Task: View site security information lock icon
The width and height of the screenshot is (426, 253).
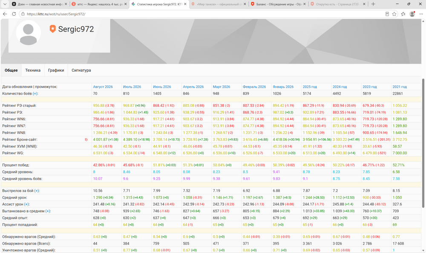Action: (23, 14)
